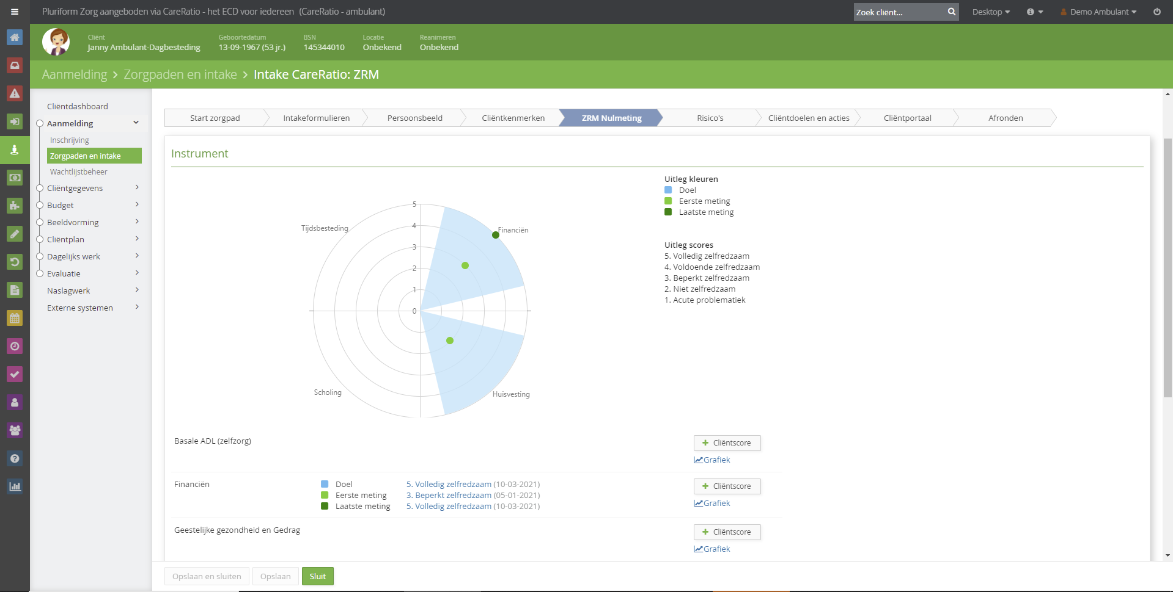The height and width of the screenshot is (592, 1173).
Task: Open the Risico's step
Action: click(x=710, y=118)
